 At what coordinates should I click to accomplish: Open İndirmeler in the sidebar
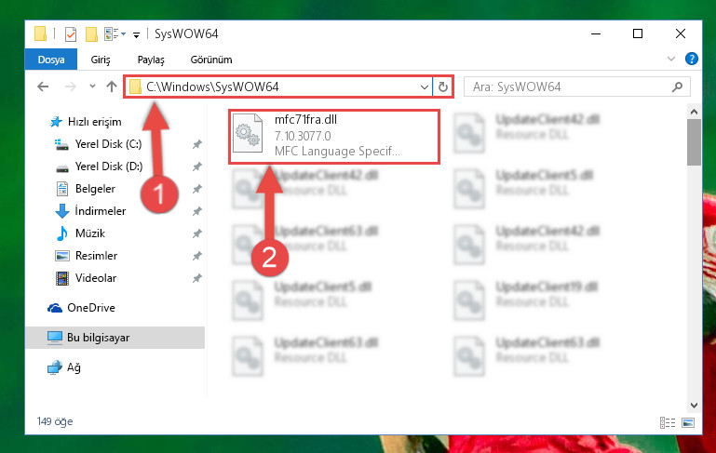(x=100, y=211)
